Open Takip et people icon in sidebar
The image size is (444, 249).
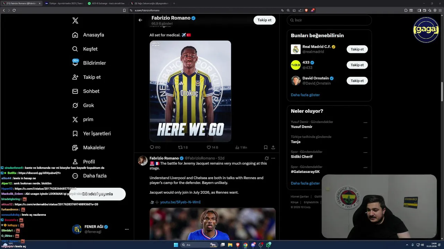coord(75,77)
